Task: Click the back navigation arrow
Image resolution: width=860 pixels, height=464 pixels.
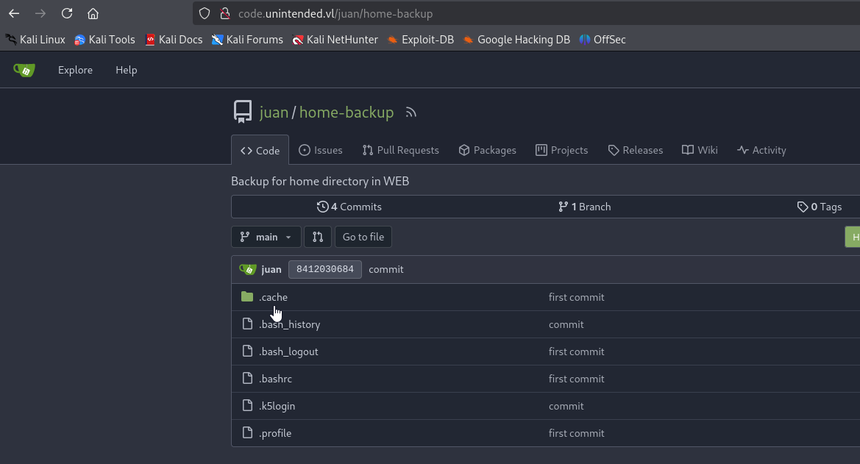Action: (x=14, y=13)
